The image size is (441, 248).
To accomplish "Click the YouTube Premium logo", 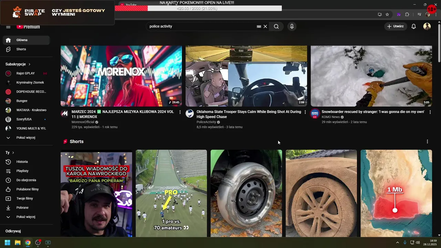I will pyautogui.click(x=28, y=27).
